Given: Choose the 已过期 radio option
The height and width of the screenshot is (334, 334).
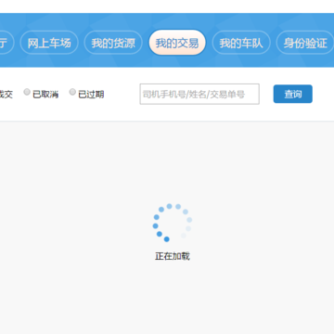Looking at the screenshot, I should (x=72, y=92).
